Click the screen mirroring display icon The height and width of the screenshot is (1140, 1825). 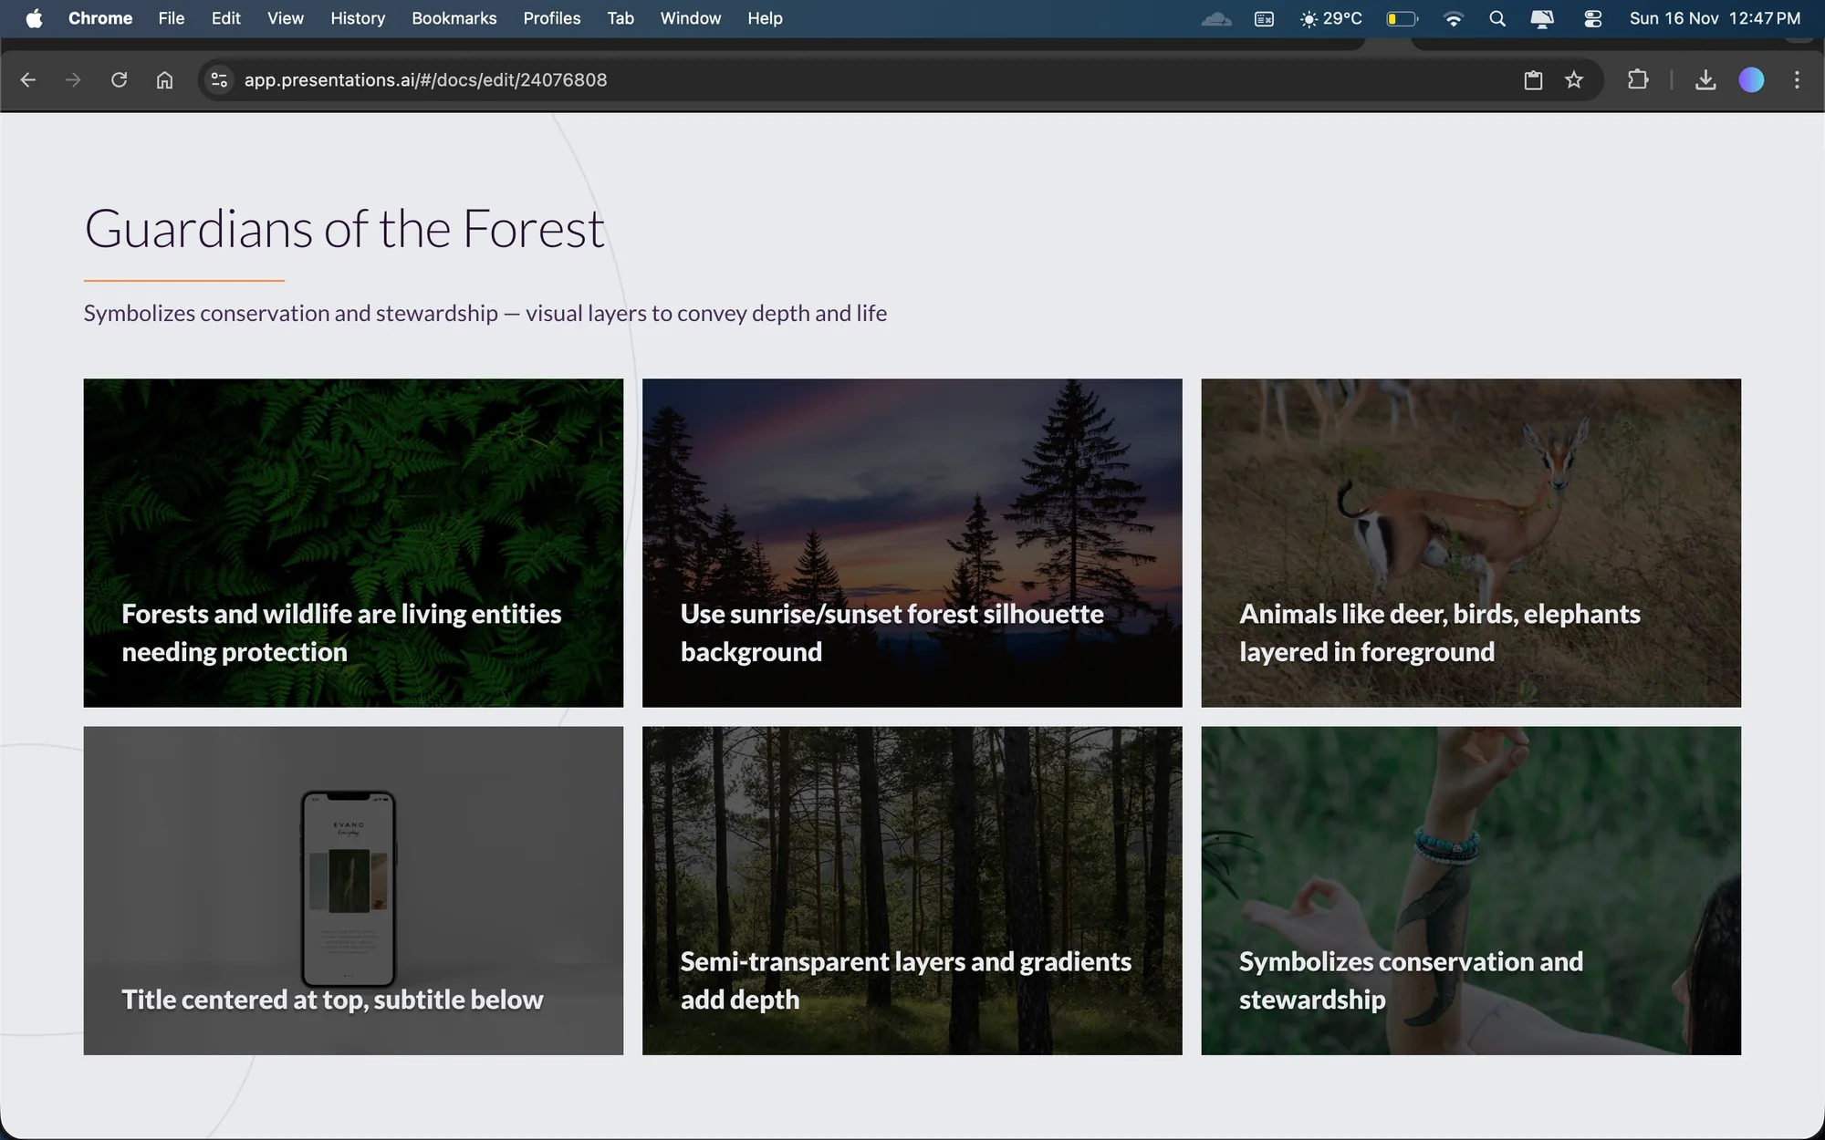(1542, 18)
